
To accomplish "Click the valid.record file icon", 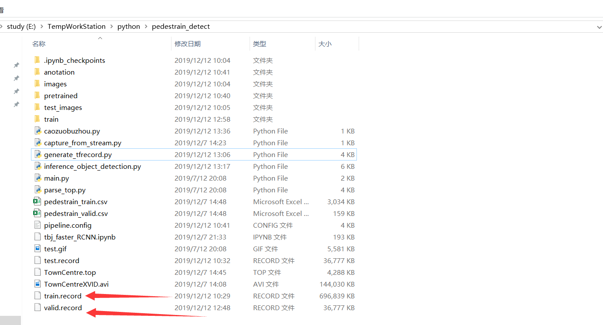I will point(37,308).
